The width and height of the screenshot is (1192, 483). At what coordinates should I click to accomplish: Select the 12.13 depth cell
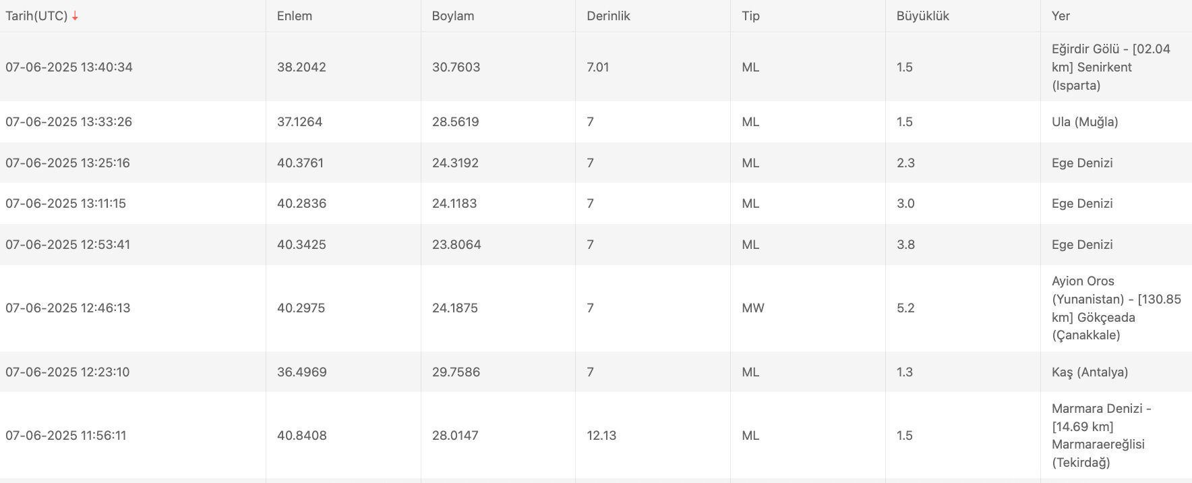[601, 436]
